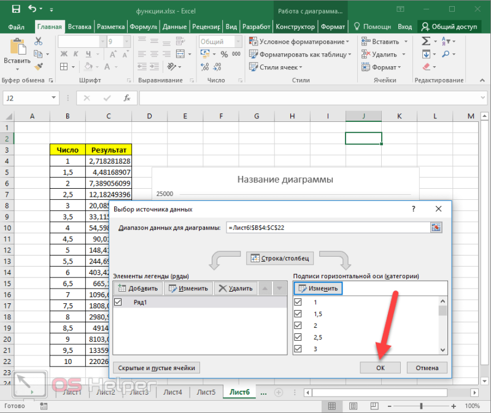Uncheck the category 1,5 checkbox
The height and width of the screenshot is (413, 491).
click(298, 314)
